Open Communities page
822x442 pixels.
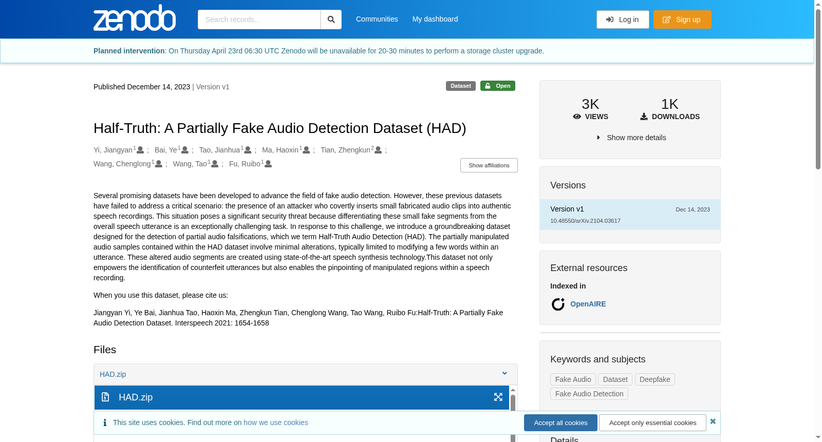point(377,19)
